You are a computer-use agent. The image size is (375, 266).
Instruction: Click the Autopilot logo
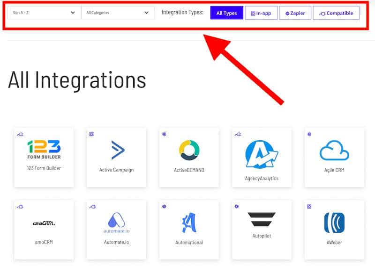coord(262,219)
